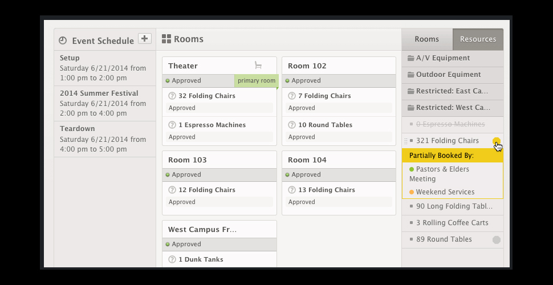Click help icon beside 1 Dunk Tanks
This screenshot has width=553, height=285.
(x=172, y=259)
